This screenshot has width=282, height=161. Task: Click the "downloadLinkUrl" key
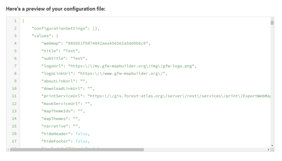pyautogui.click(x=62, y=89)
